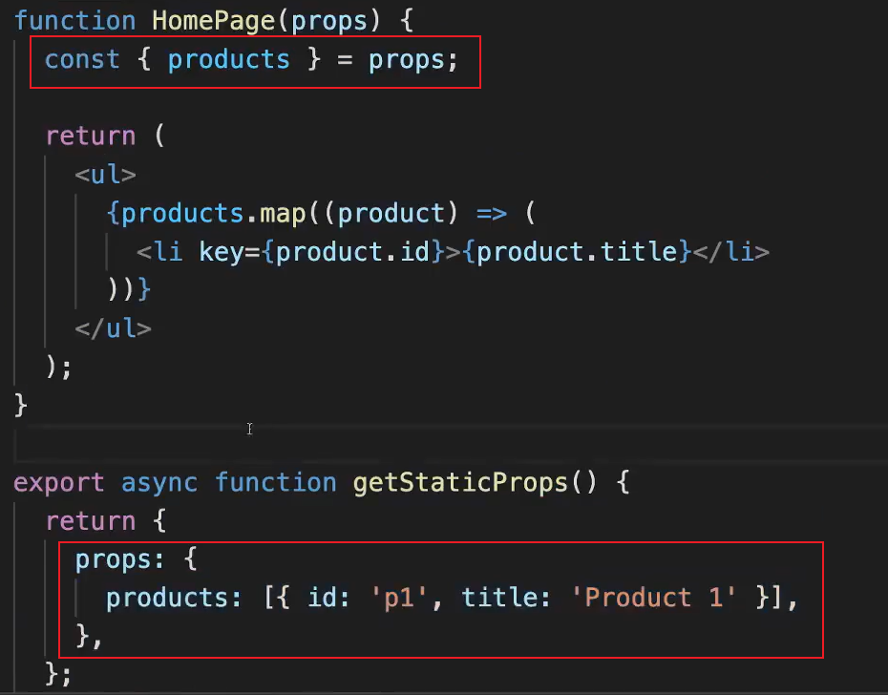Click the map method call

click(x=283, y=213)
